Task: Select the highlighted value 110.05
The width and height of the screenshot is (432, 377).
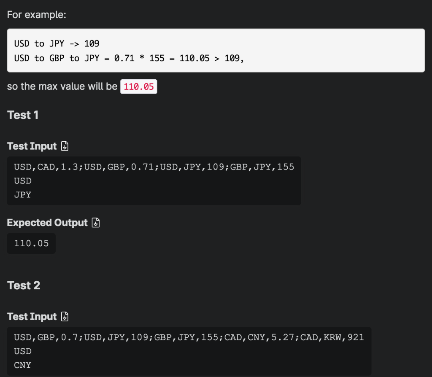Action: (x=139, y=86)
